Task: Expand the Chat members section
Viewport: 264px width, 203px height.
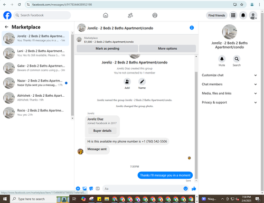Action: (x=229, y=84)
